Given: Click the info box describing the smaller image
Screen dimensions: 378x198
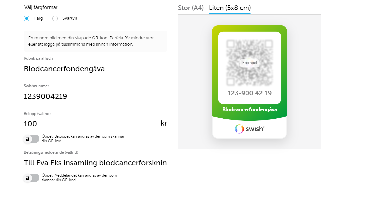Looking at the screenshot, I should click(95, 41).
